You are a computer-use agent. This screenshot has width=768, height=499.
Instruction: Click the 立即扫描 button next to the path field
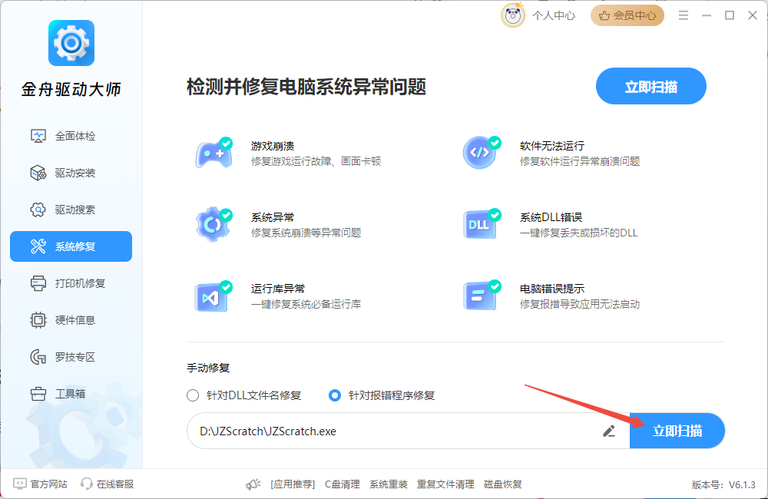coord(677,431)
